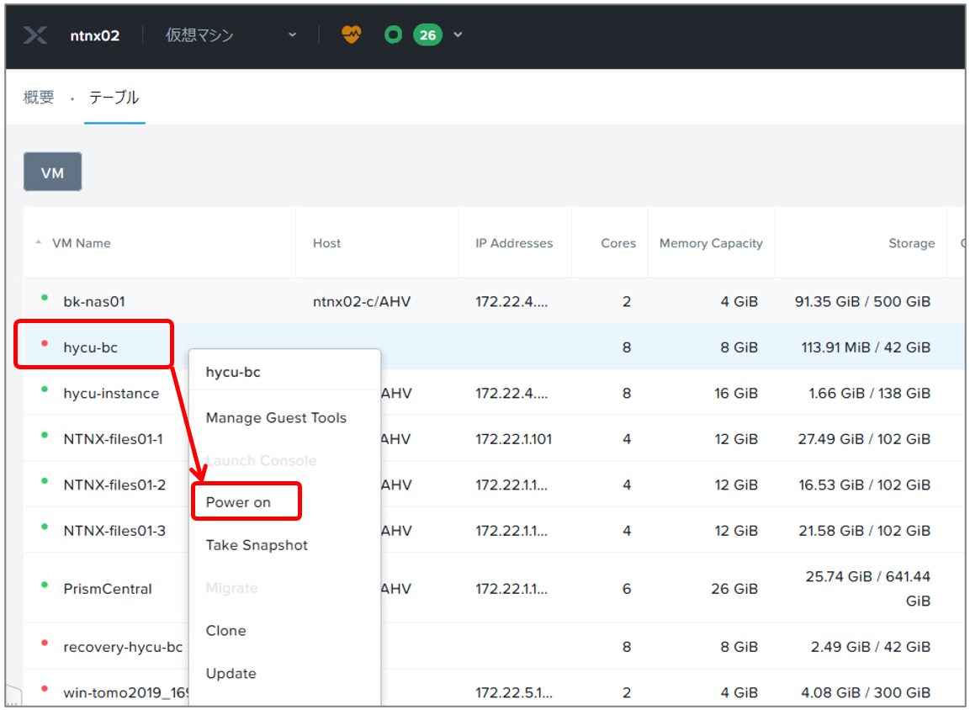Screen dimensions: 970x710
Task: Select the NTNX-files01-2 VM row
Action: 495,485
